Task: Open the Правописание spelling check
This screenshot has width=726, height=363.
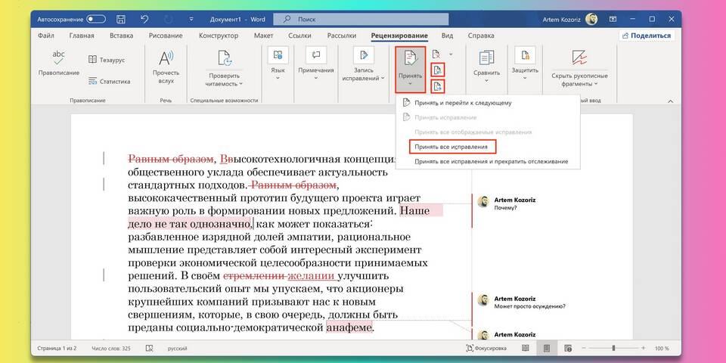Action: coord(57,64)
